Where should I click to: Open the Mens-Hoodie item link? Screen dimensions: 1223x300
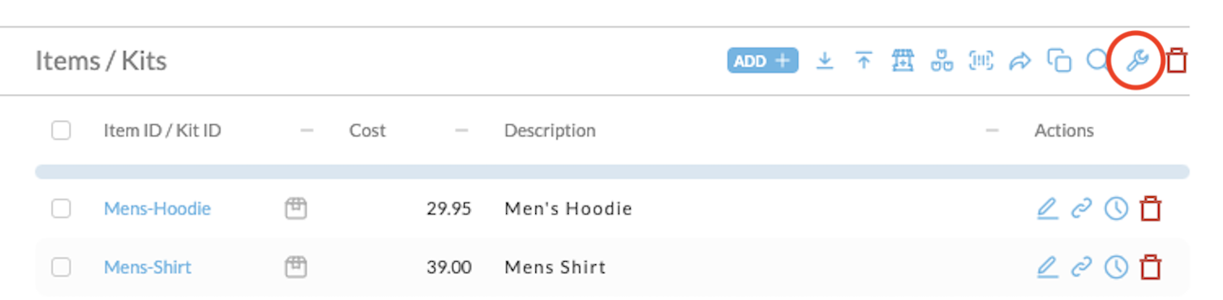tap(157, 209)
